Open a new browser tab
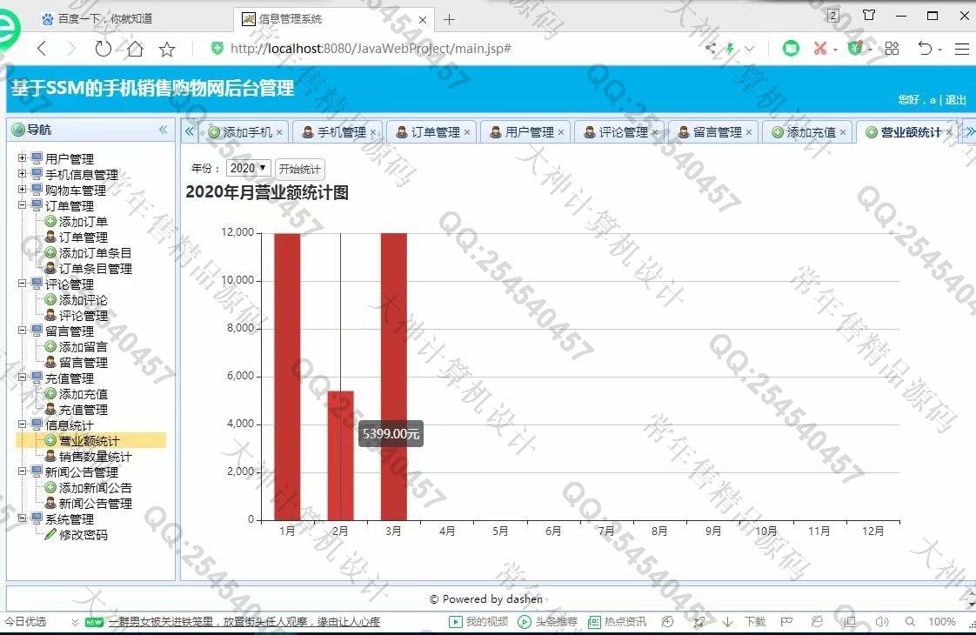The image size is (976, 635). click(449, 20)
